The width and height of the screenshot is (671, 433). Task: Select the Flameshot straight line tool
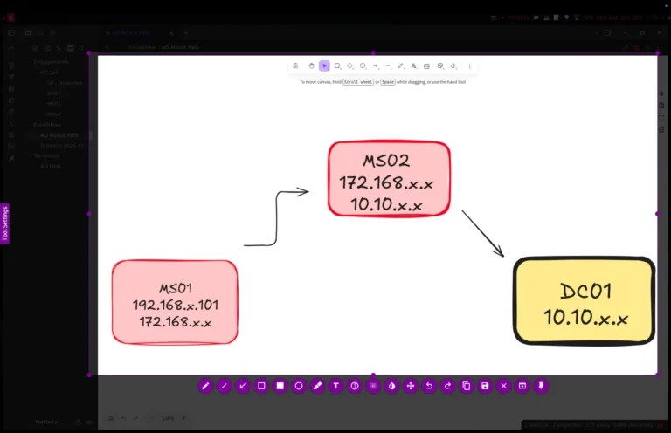225,386
